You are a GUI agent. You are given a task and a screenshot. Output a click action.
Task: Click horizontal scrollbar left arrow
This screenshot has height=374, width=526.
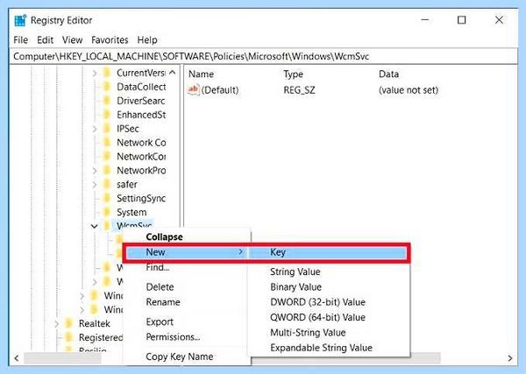16,358
